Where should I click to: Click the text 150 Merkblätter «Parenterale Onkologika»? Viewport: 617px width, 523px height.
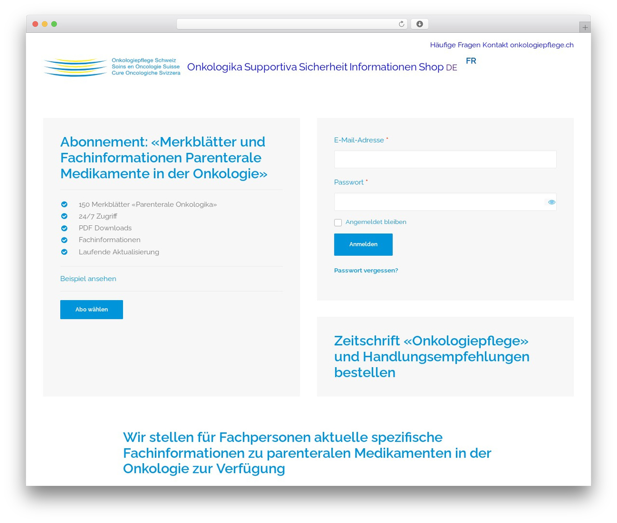[148, 205]
